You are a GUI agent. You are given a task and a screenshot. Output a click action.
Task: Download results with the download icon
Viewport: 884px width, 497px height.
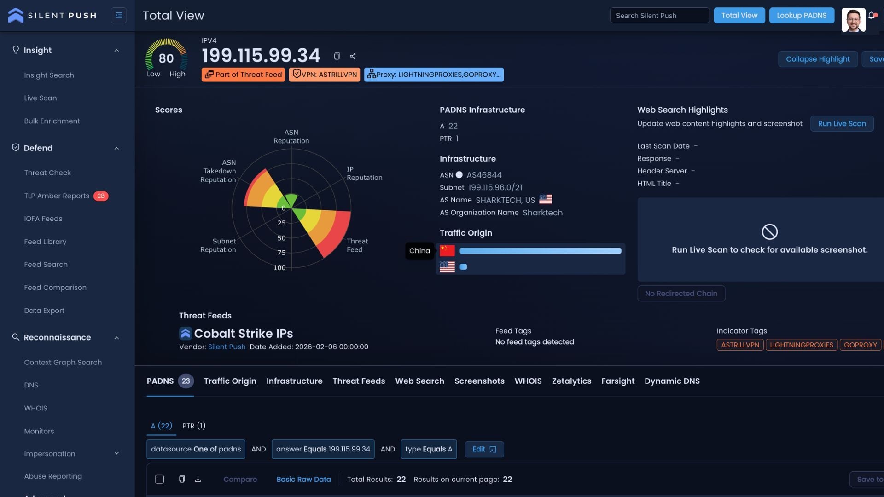pos(198,479)
